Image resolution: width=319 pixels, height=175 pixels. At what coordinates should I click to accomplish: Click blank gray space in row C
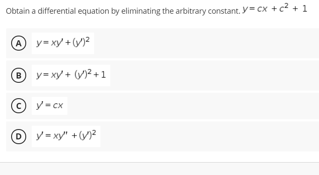193,106
